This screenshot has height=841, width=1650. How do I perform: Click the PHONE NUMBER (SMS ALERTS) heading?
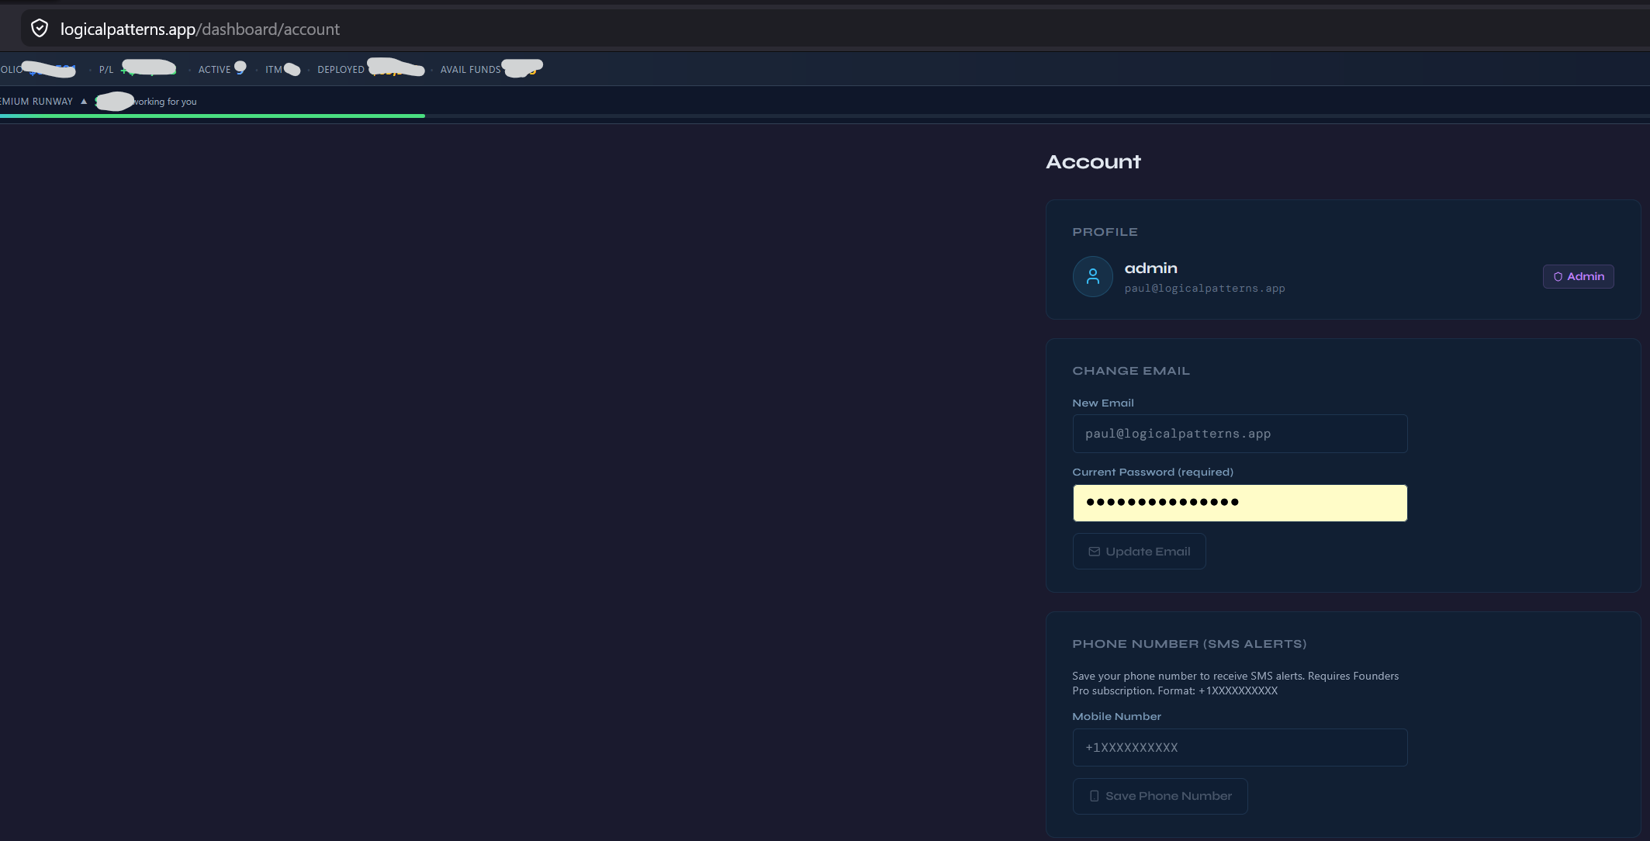[x=1189, y=644]
